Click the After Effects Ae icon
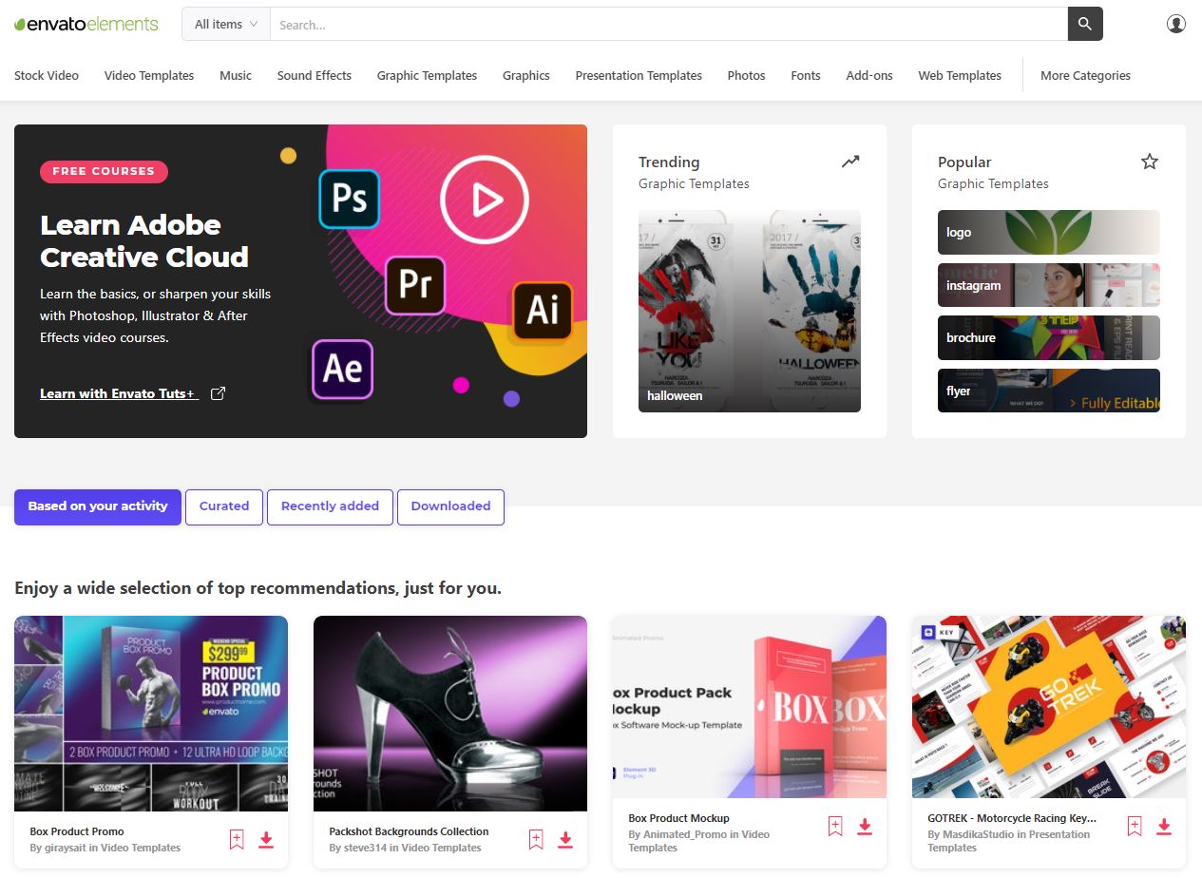1202x878 pixels. (x=342, y=369)
